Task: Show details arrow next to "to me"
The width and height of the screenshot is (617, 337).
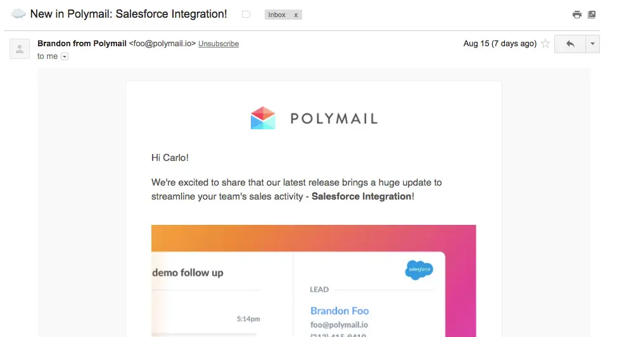Action: pyautogui.click(x=65, y=56)
